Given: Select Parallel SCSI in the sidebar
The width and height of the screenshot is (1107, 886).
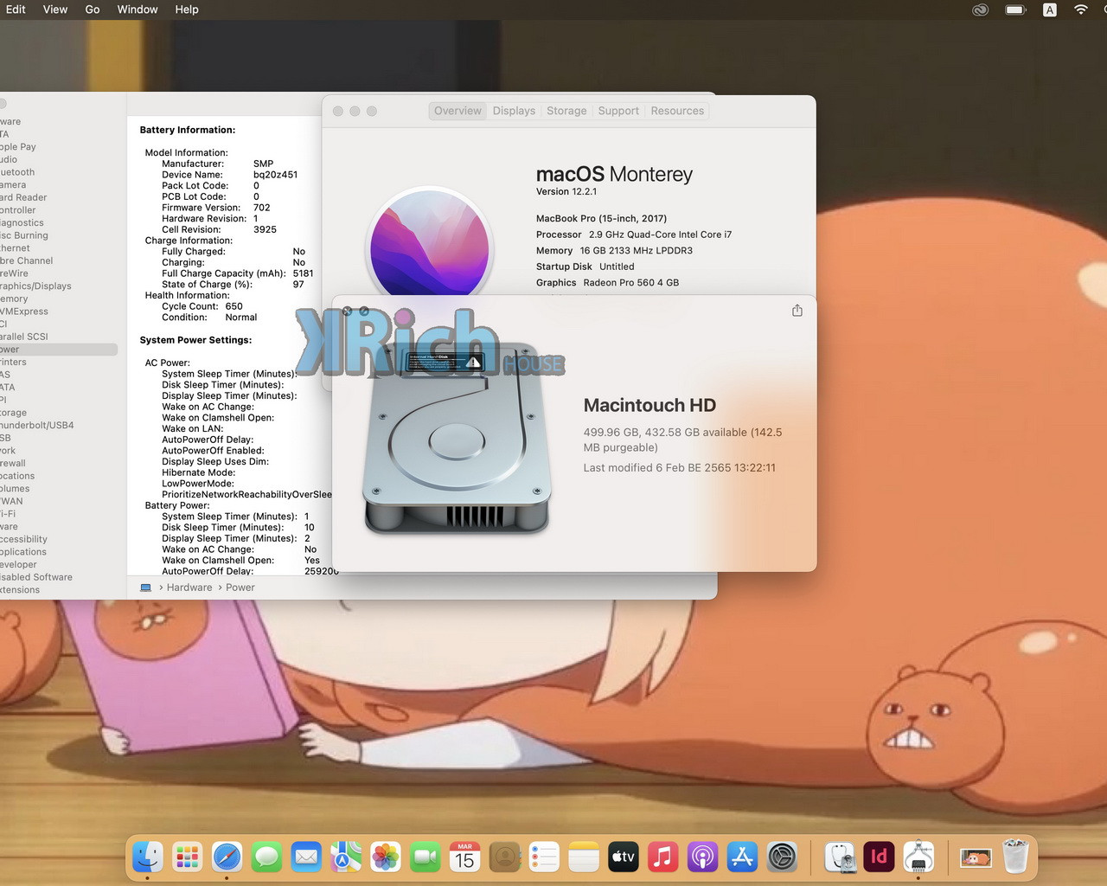Looking at the screenshot, I should [x=24, y=337].
